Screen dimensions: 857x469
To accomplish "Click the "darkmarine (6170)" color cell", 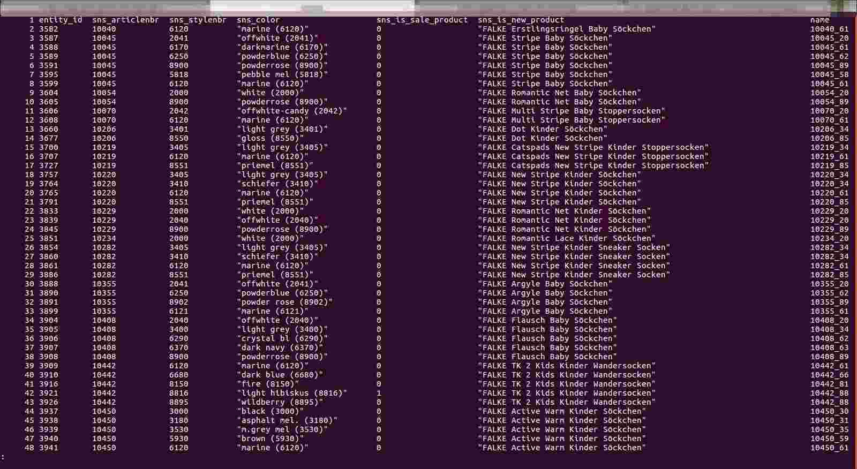I will tap(282, 47).
